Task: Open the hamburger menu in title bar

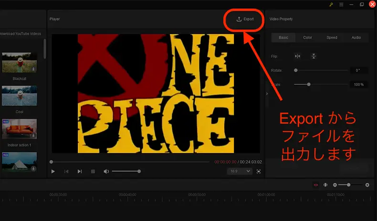Action: pyautogui.click(x=341, y=5)
